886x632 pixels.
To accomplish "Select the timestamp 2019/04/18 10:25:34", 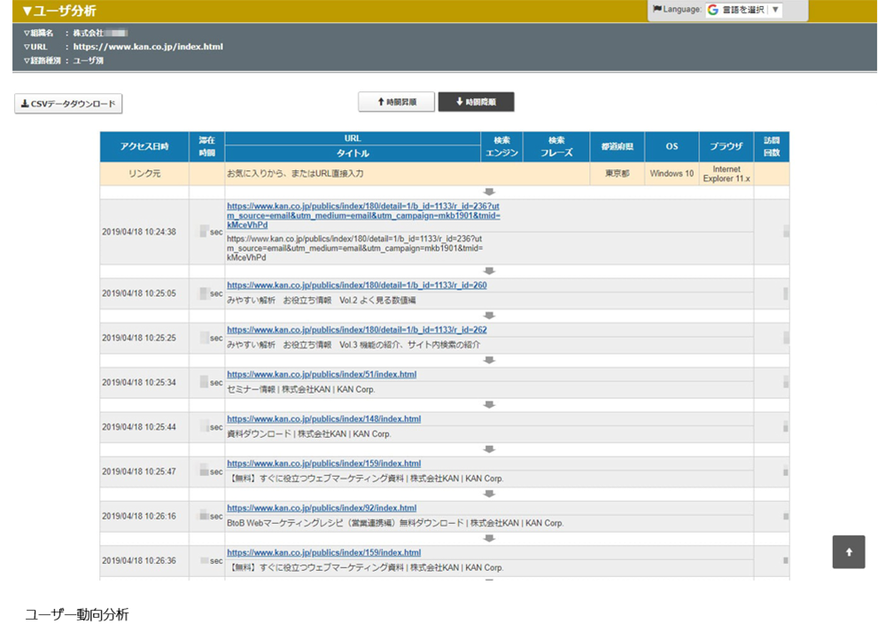I will pyautogui.click(x=139, y=383).
